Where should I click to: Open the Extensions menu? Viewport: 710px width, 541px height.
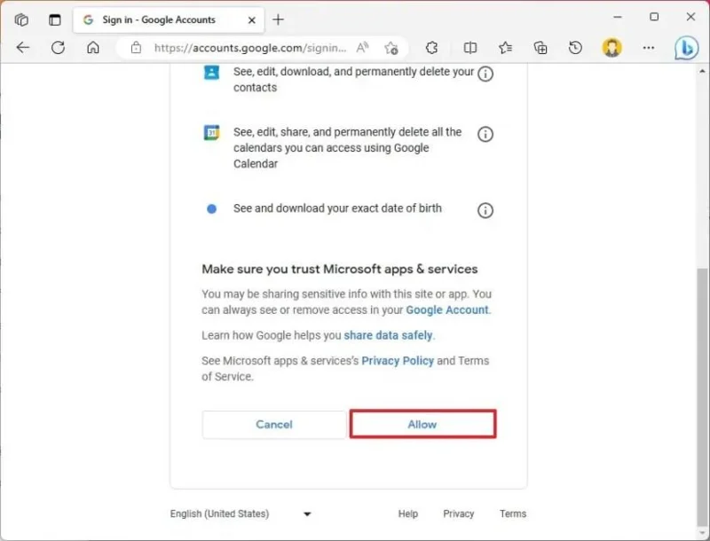pyautogui.click(x=431, y=48)
